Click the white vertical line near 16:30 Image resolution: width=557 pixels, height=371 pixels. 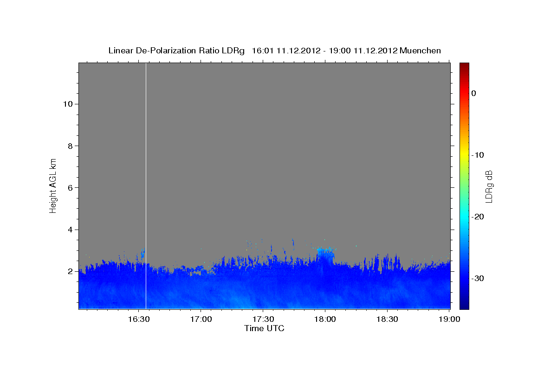146,185
